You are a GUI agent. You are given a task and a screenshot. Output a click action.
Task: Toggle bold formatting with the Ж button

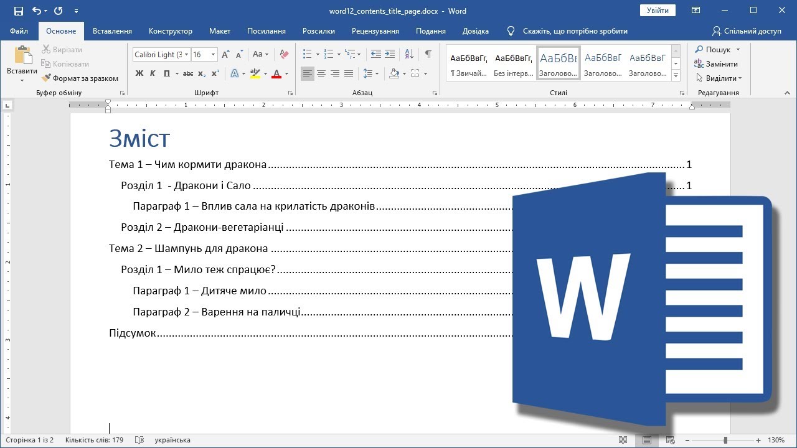pos(139,73)
